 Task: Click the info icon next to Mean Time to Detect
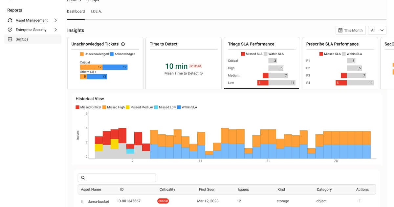(x=201, y=73)
